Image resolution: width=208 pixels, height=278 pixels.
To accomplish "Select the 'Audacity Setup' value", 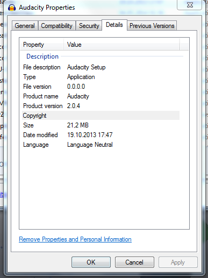I will tap(86, 67).
